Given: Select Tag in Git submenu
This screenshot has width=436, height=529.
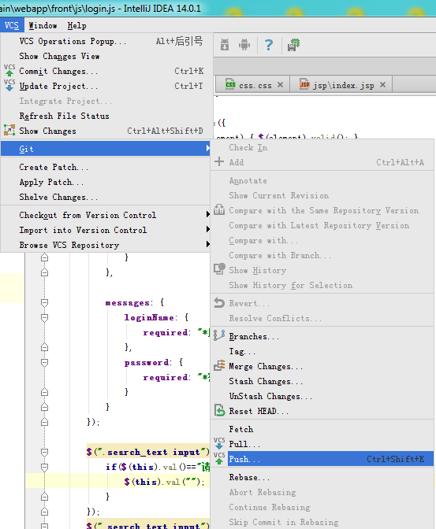Looking at the screenshot, I should click(322, 351).
